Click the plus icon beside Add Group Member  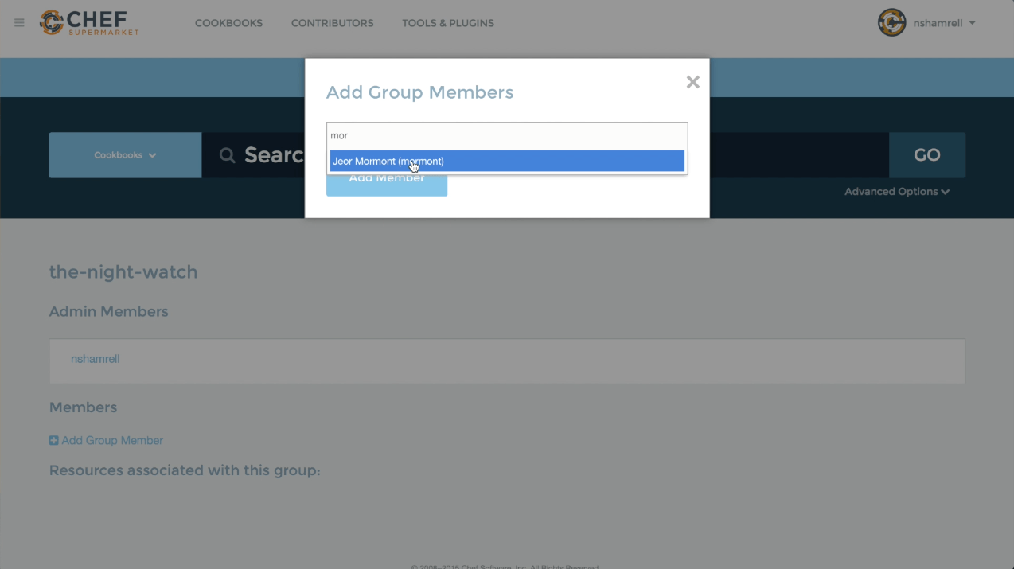[x=53, y=439]
